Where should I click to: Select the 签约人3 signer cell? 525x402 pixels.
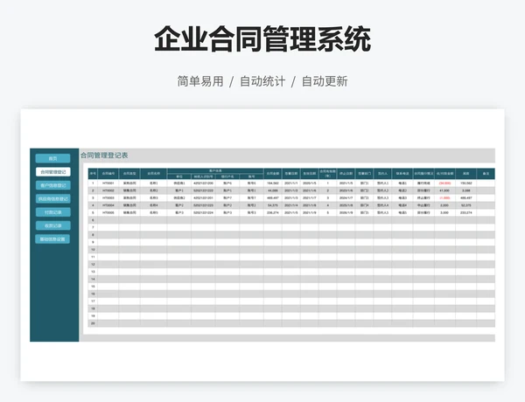(382, 198)
